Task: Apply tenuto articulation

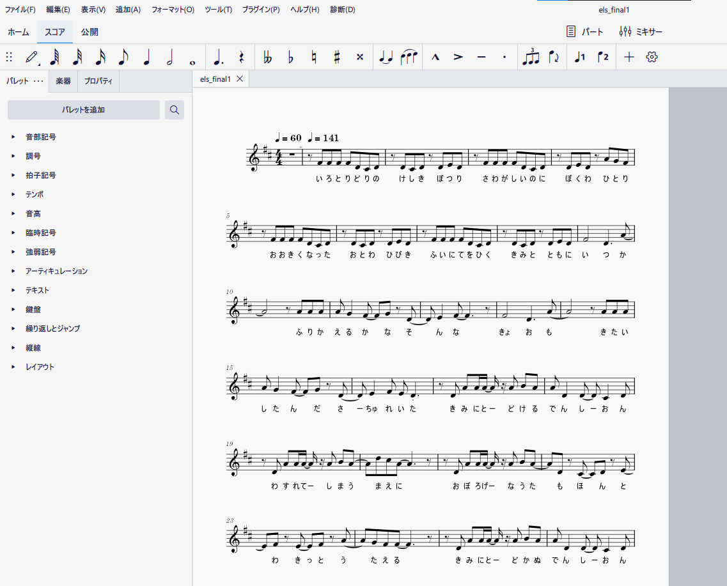Action: [x=481, y=58]
